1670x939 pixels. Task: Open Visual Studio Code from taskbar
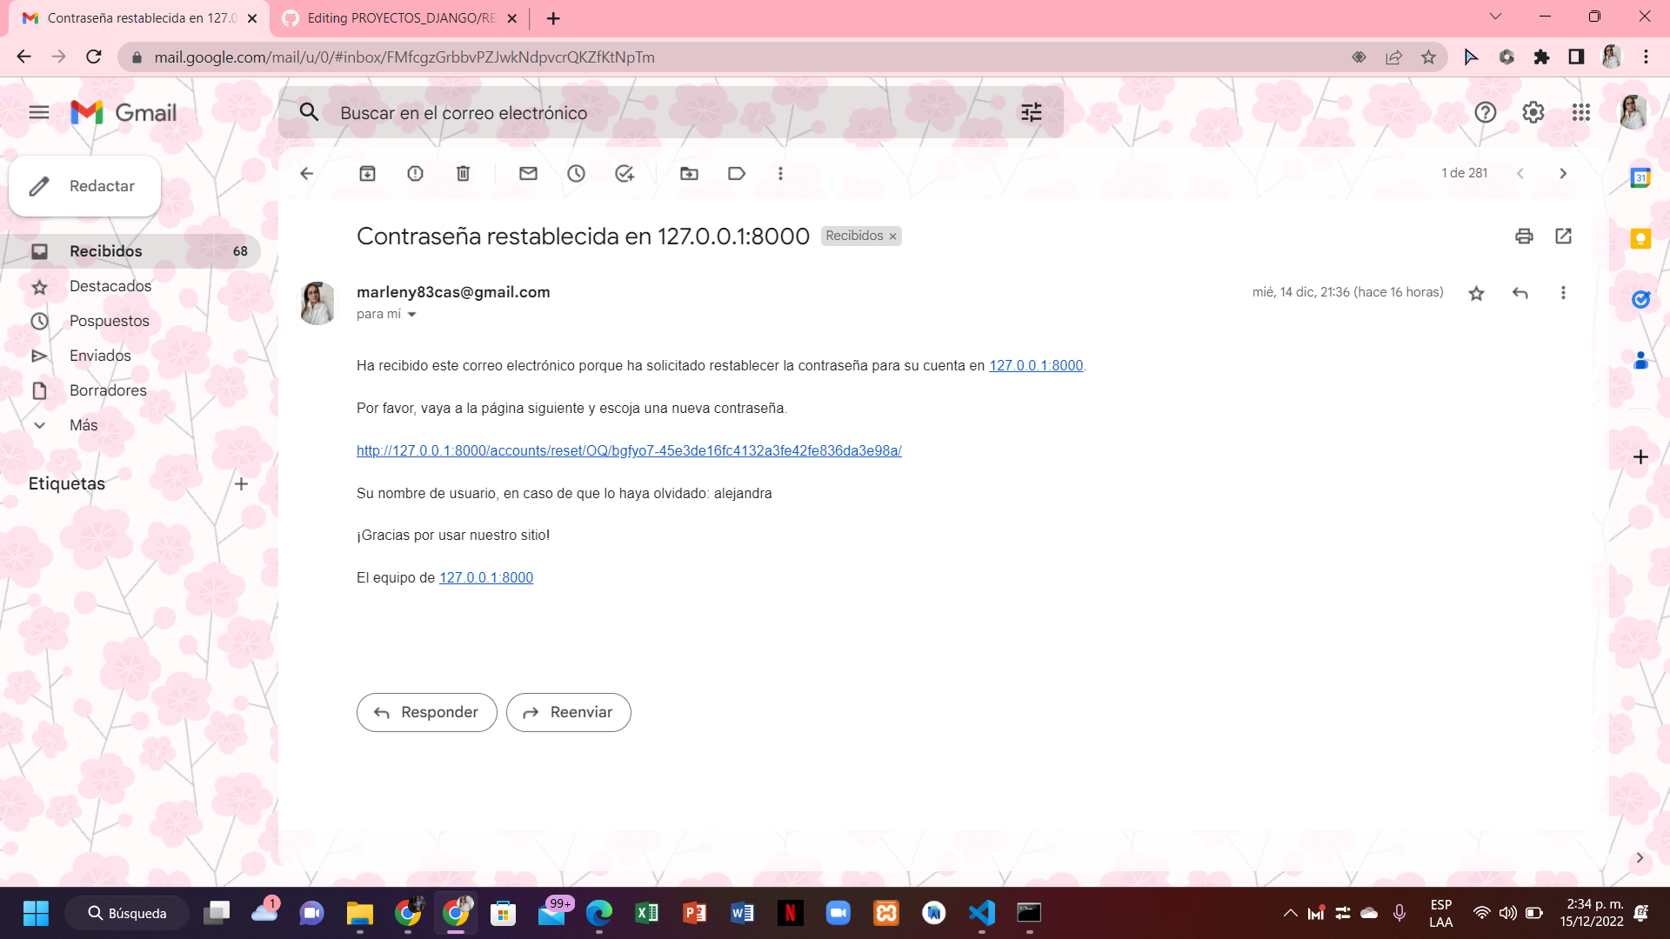(x=981, y=913)
